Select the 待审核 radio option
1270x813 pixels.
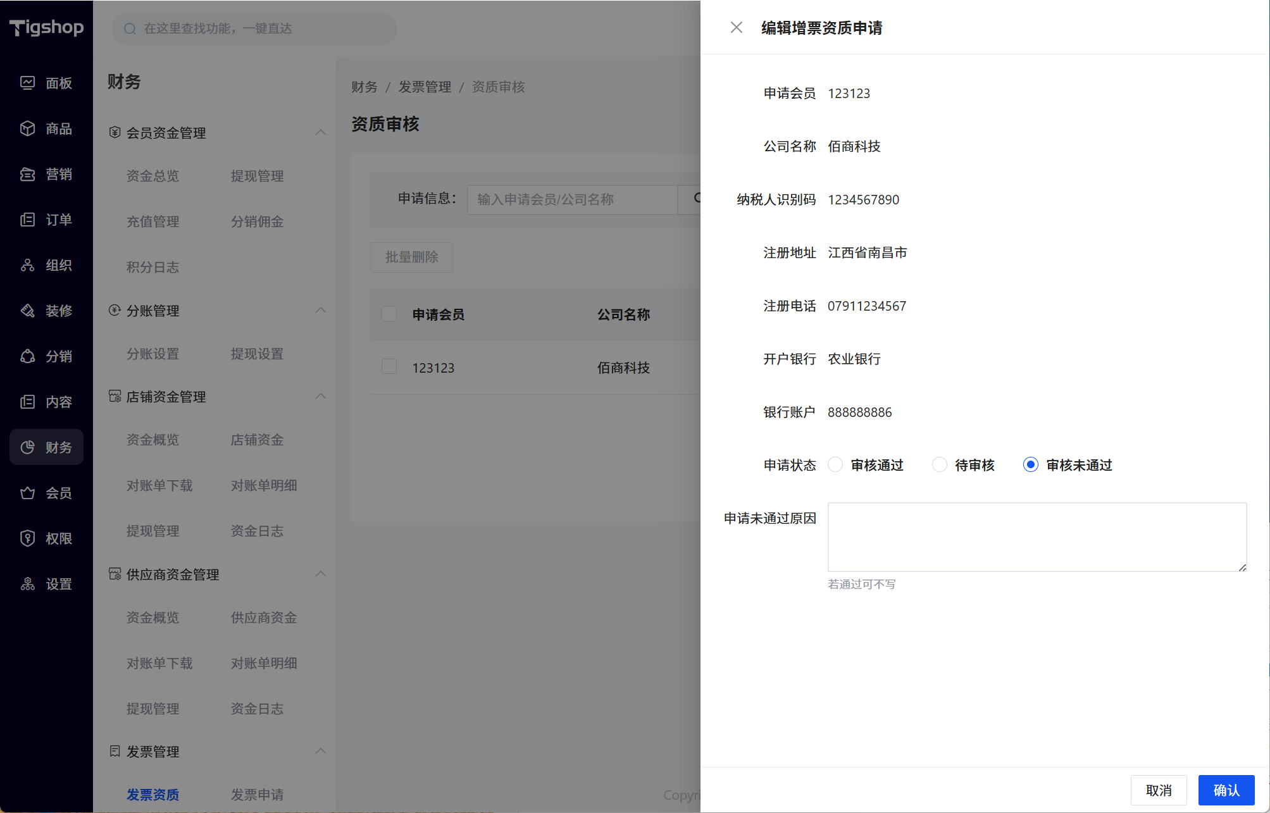(x=940, y=465)
